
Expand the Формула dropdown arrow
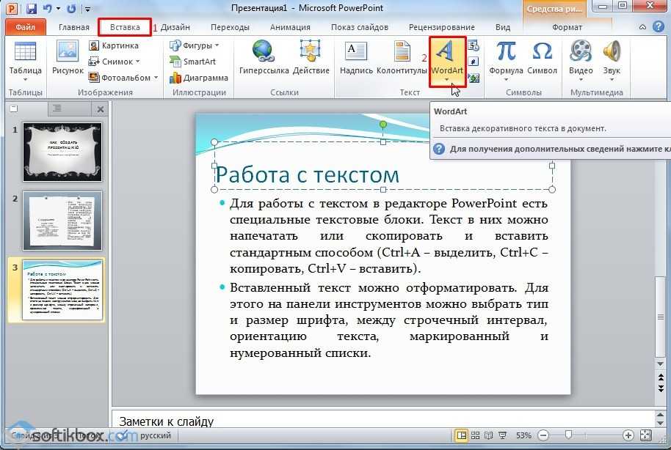coord(506,79)
